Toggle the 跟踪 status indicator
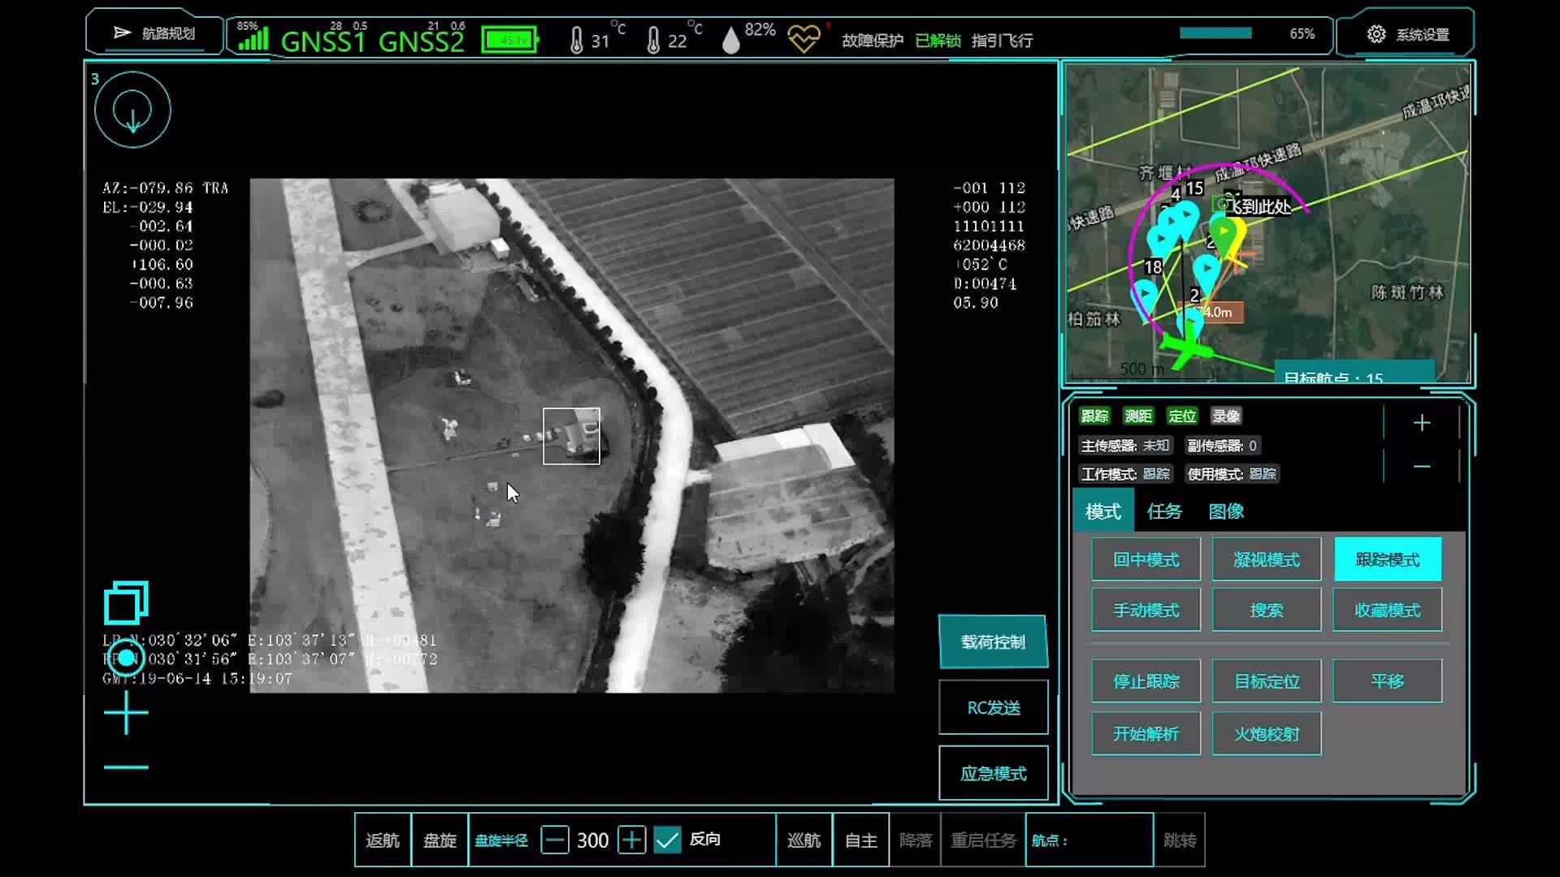Viewport: 1560px width, 877px height. point(1094,417)
